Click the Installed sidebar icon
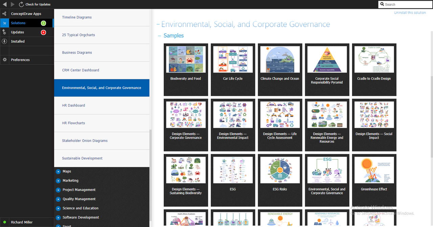The height and width of the screenshot is (227, 433). pyautogui.click(x=4, y=41)
